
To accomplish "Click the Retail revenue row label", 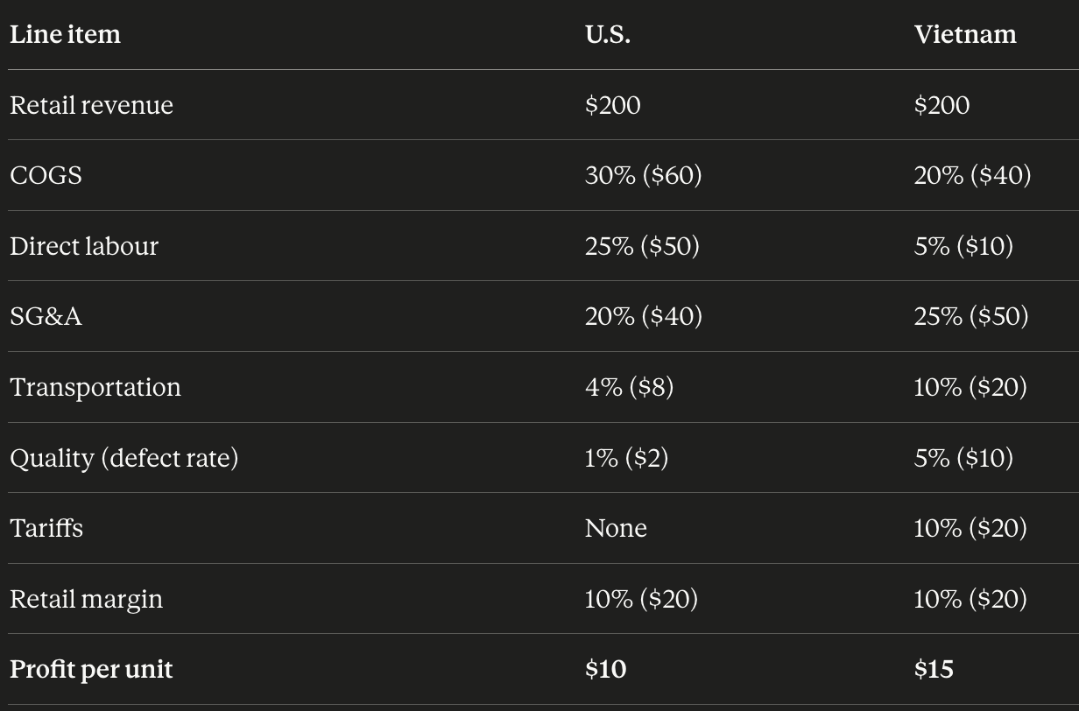I will (91, 105).
